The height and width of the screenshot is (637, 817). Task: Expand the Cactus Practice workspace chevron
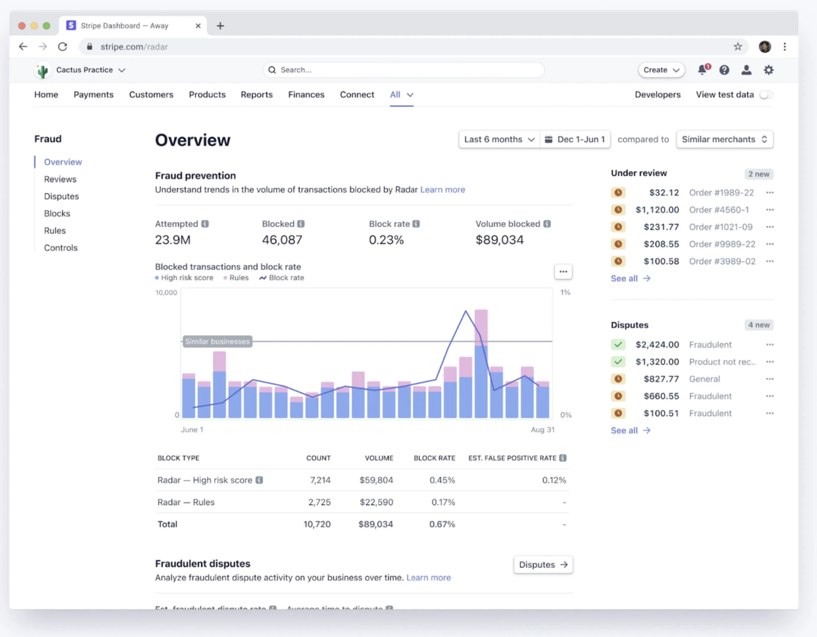click(122, 69)
